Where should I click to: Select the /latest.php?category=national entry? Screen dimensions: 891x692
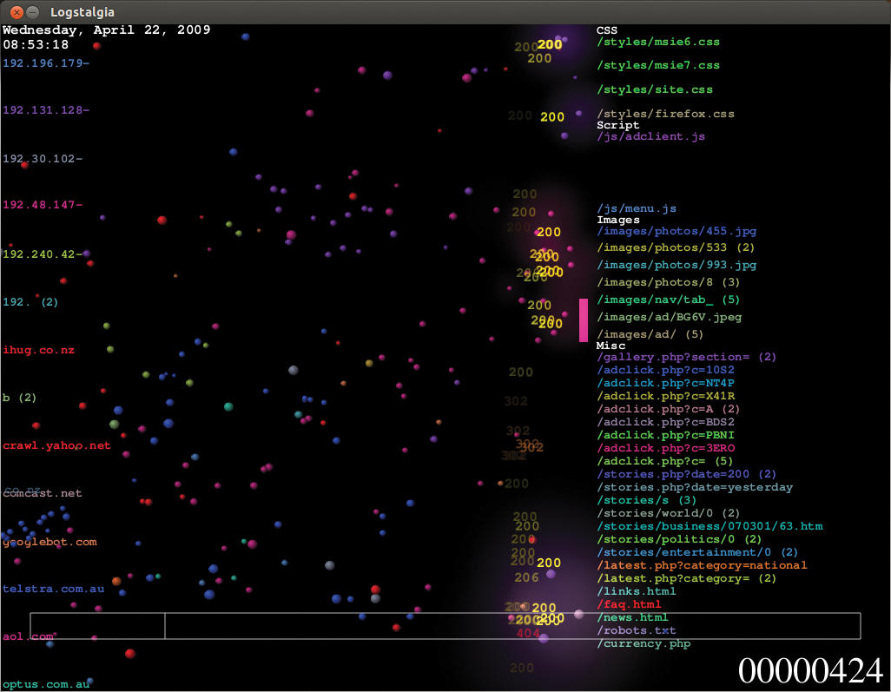[x=702, y=565]
